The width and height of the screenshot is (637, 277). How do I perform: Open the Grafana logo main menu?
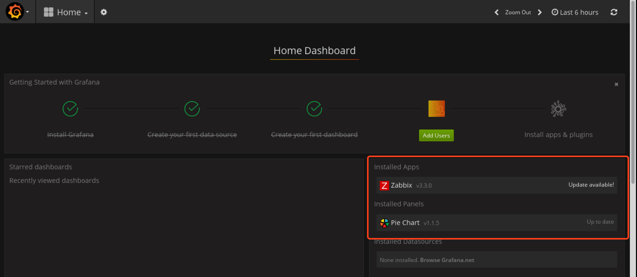coord(15,12)
